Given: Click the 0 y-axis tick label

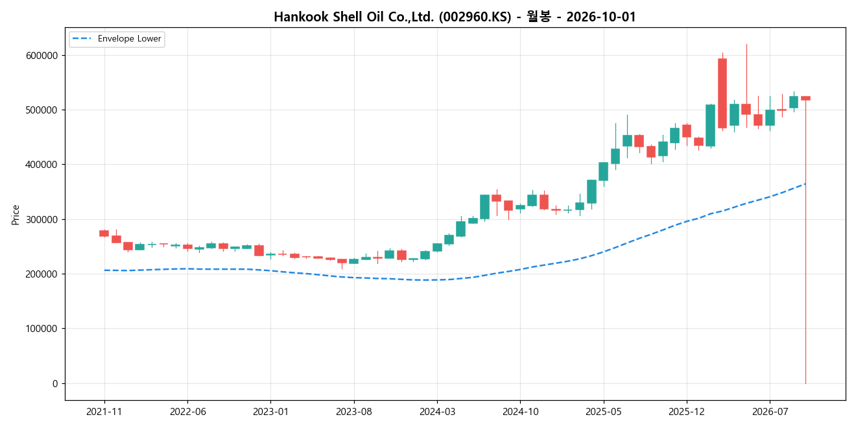Looking at the screenshot, I should [x=56, y=384].
